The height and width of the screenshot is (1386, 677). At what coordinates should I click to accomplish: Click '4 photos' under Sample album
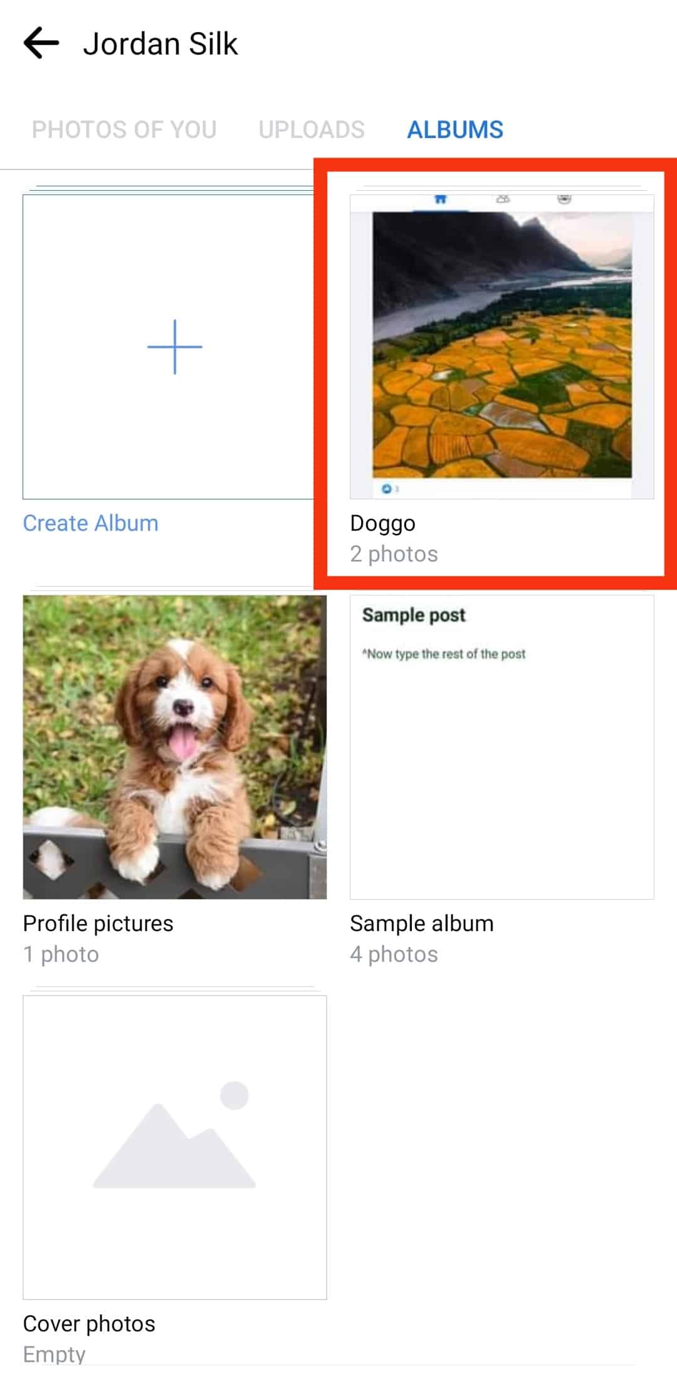coord(394,954)
